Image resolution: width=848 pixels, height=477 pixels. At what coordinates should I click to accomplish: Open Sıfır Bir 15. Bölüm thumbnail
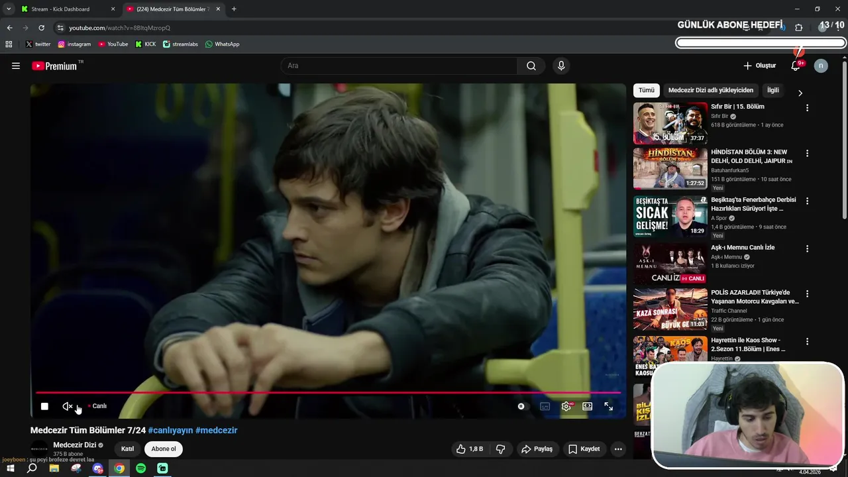coord(670,123)
